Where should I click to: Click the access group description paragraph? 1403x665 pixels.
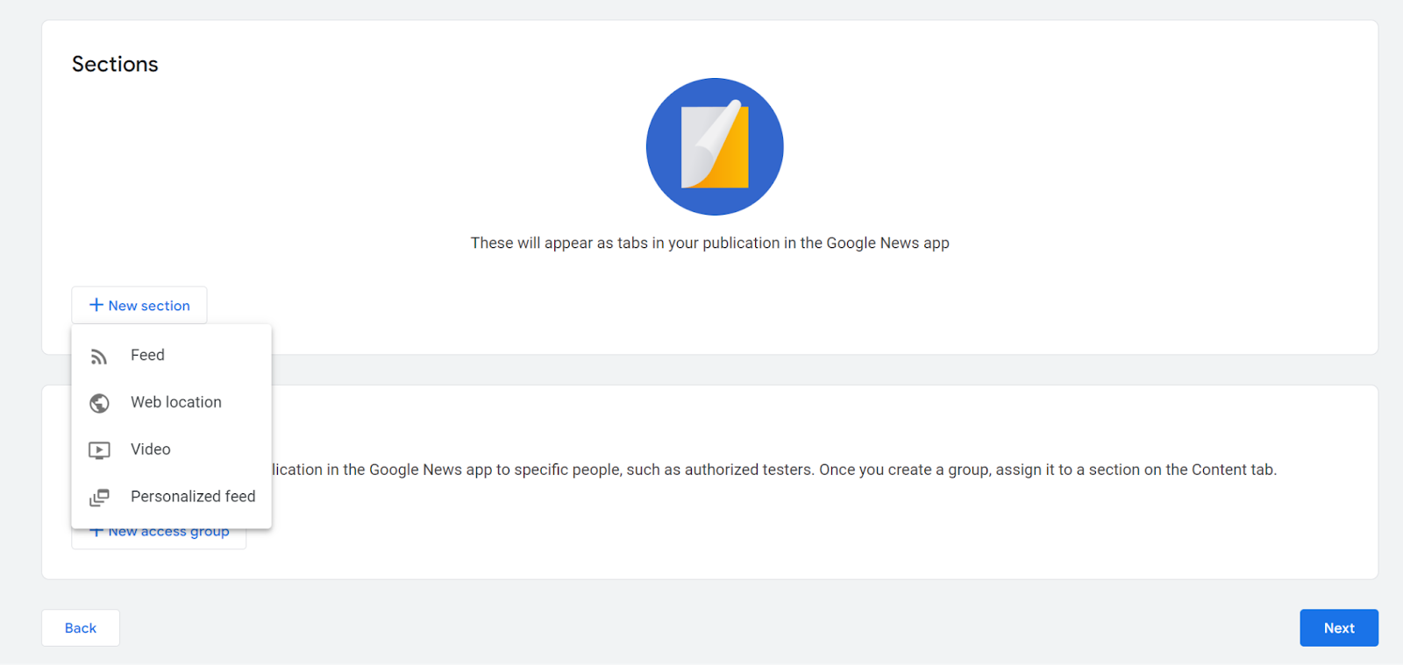773,470
